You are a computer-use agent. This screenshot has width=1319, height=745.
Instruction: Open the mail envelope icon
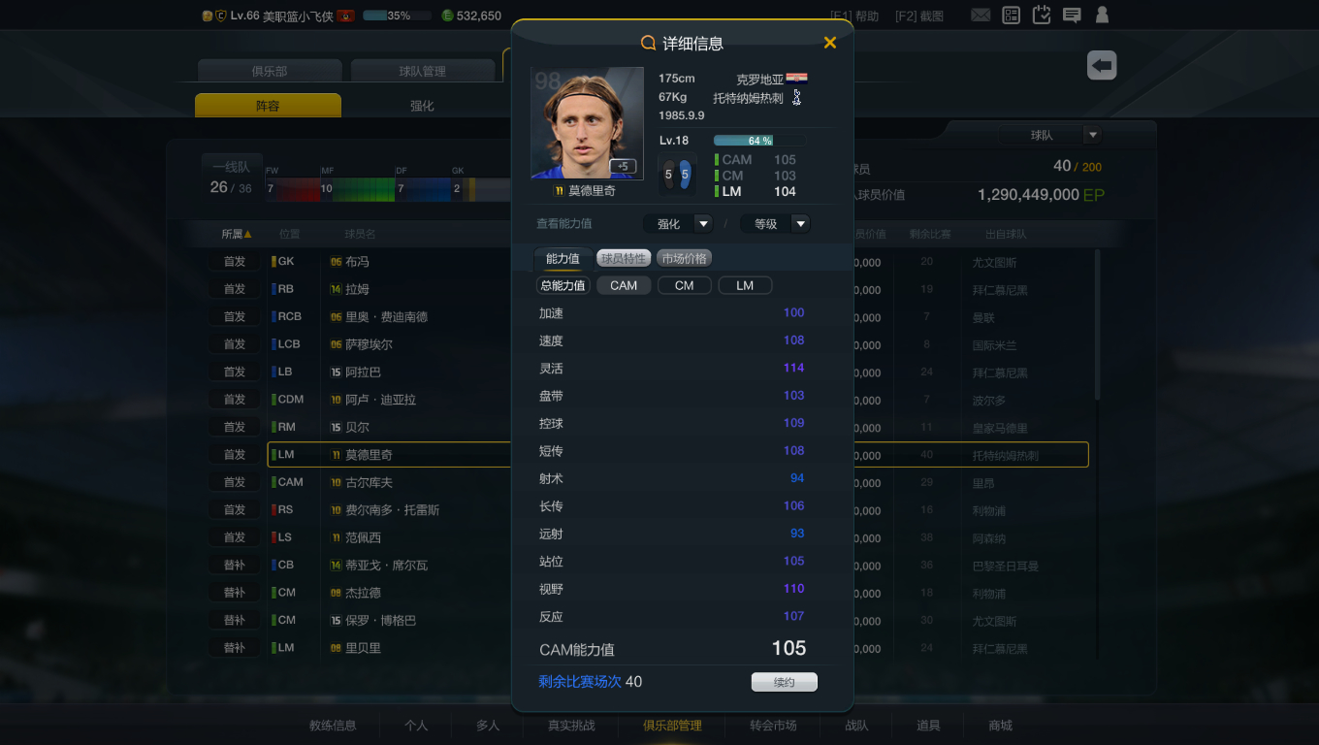pos(981,16)
